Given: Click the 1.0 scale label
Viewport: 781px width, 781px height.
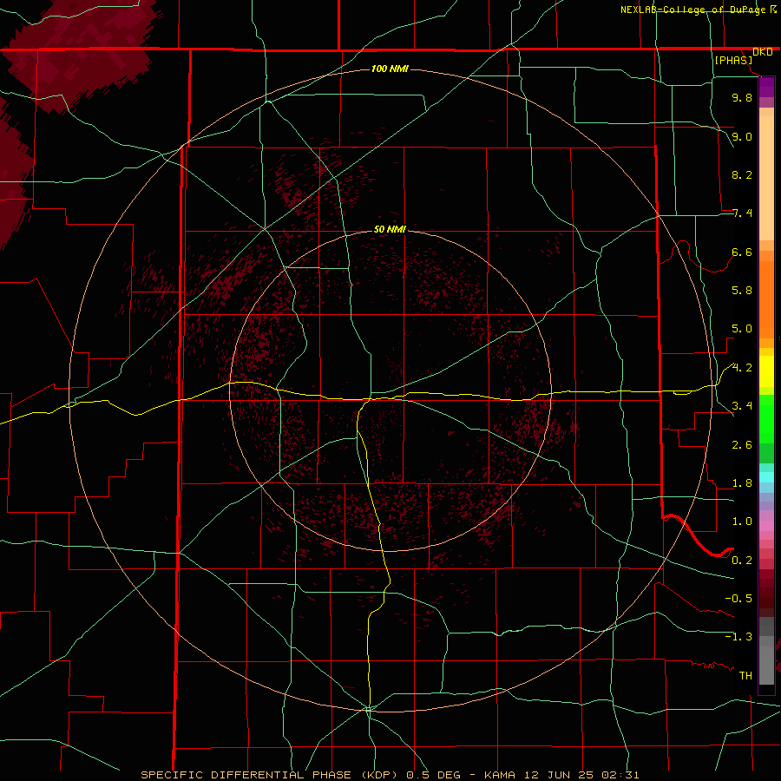Looking at the screenshot, I should click(742, 521).
